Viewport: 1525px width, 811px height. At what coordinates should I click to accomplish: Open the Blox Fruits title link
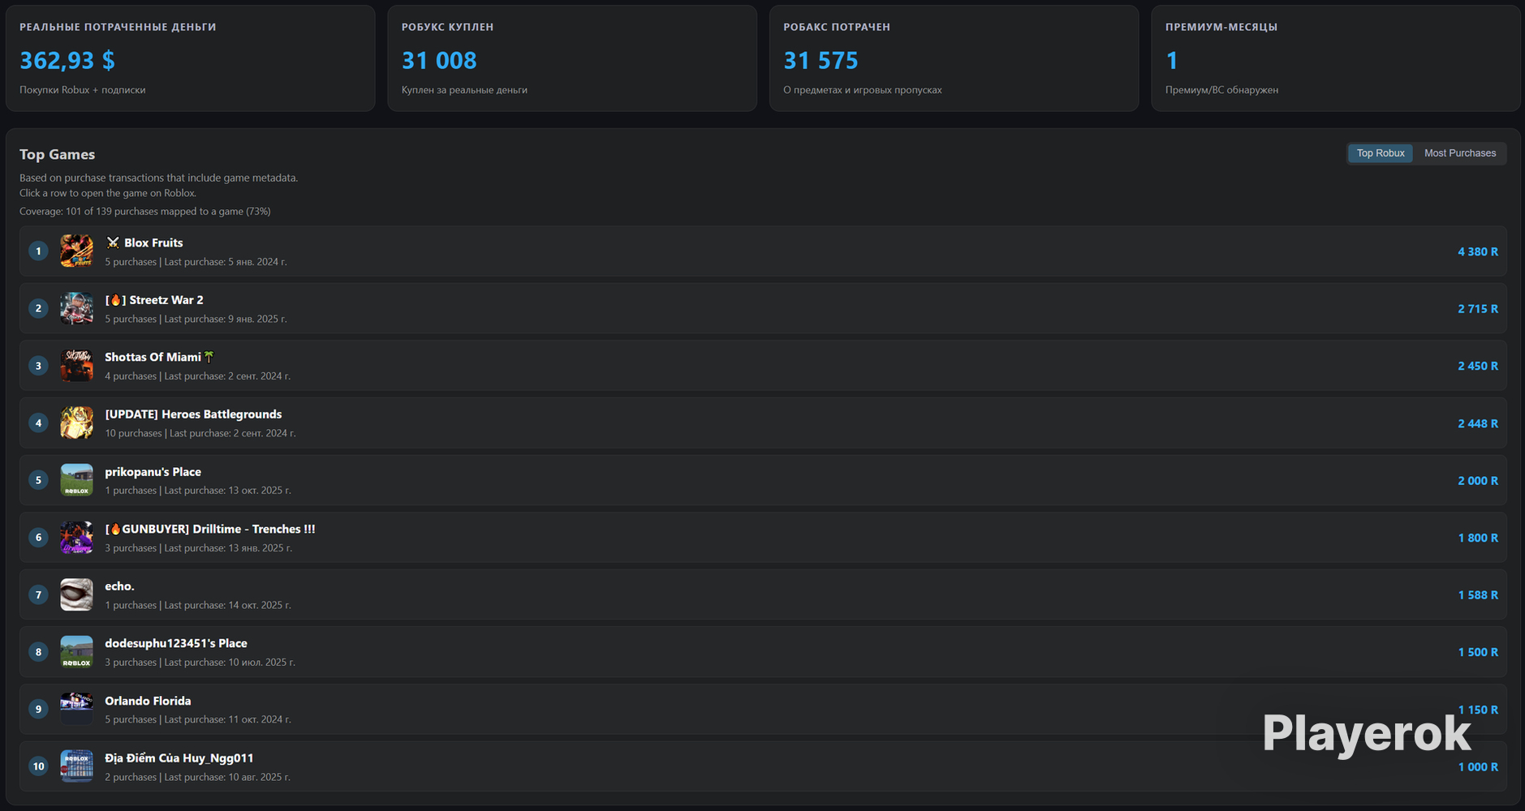153,242
